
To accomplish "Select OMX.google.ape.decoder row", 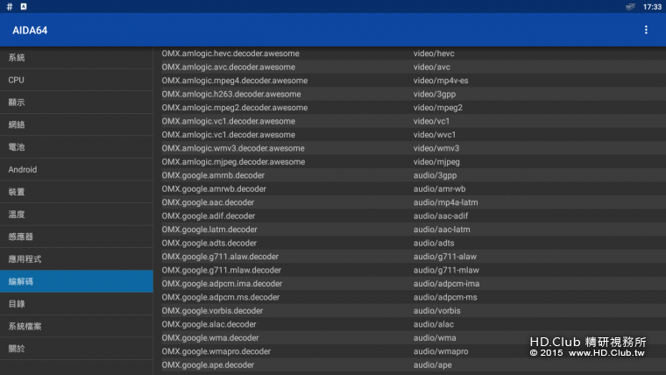I will (x=414, y=365).
